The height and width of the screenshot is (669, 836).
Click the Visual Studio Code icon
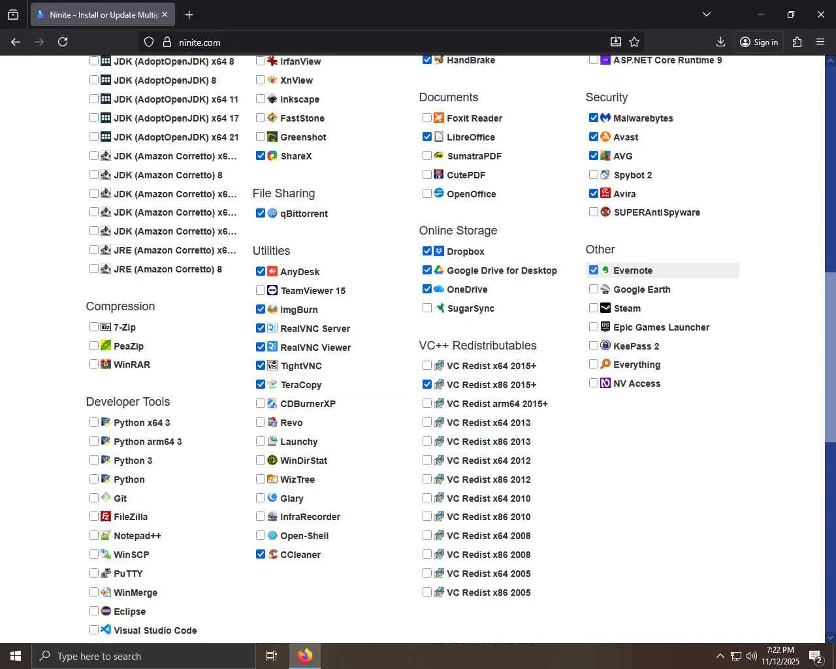106,630
